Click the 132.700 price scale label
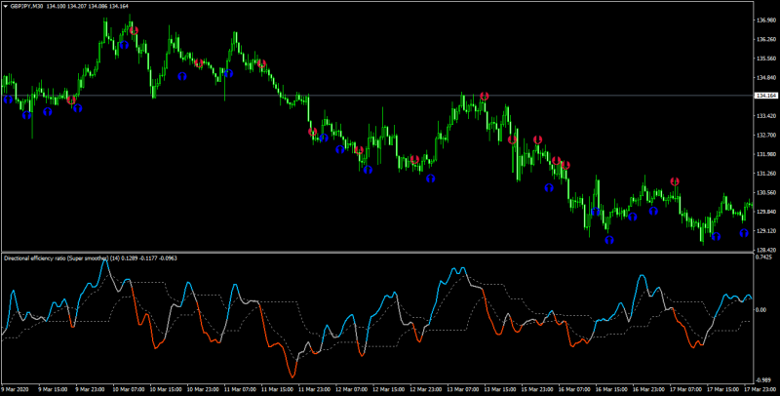Viewport: 780px width, 396px height. [x=766, y=135]
